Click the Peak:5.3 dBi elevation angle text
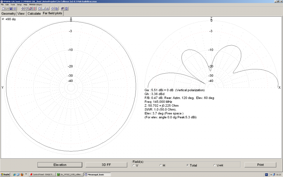 tap(171, 117)
